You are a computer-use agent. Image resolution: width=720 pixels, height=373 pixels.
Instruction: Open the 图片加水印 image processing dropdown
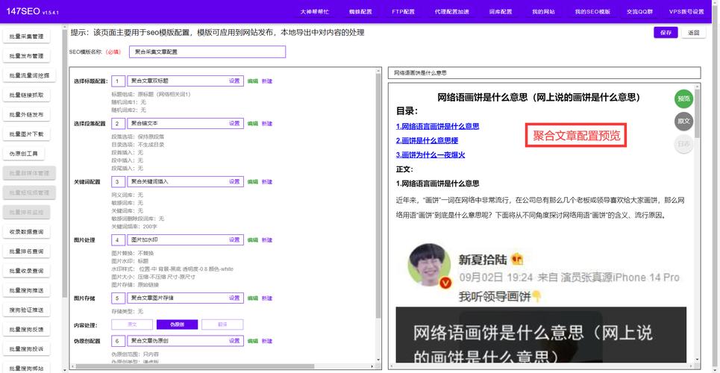tap(184, 239)
